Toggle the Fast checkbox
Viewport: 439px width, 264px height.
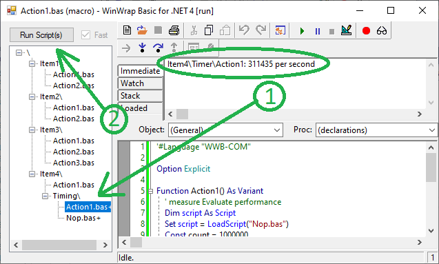85,35
